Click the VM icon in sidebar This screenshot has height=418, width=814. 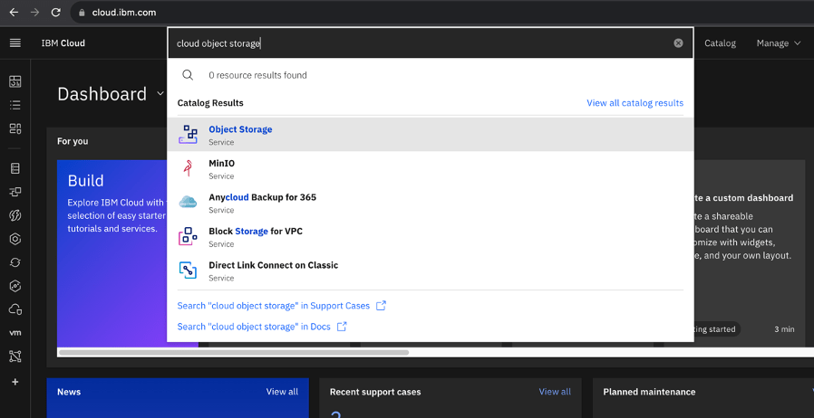click(x=15, y=333)
